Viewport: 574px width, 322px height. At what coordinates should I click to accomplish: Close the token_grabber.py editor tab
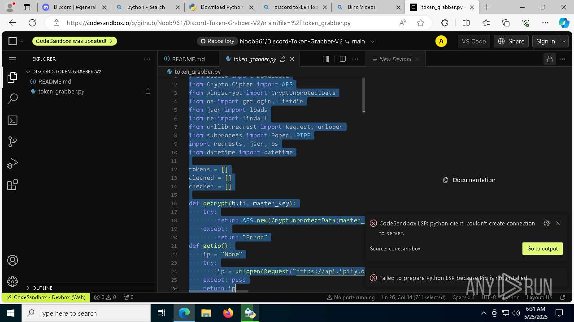[292, 59]
